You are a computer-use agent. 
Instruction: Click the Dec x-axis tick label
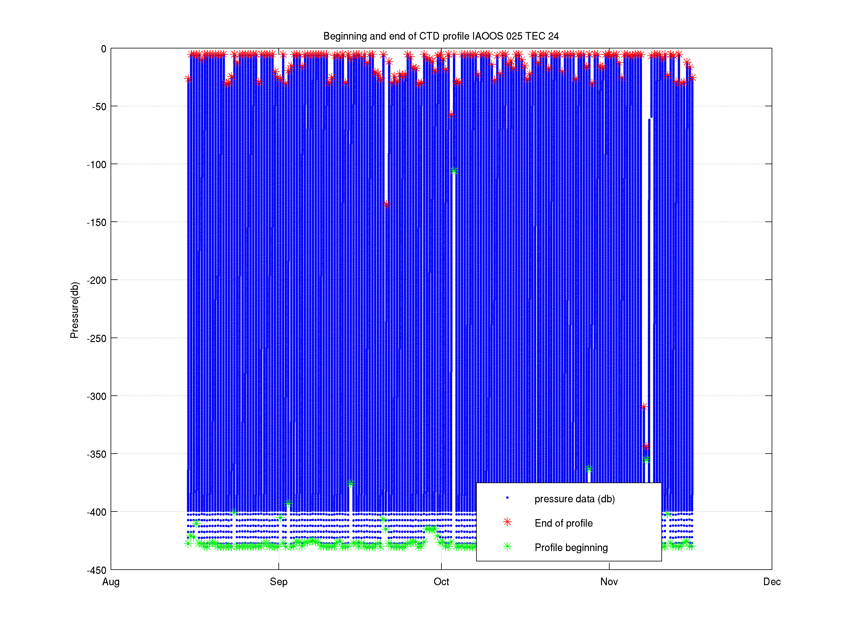[772, 582]
